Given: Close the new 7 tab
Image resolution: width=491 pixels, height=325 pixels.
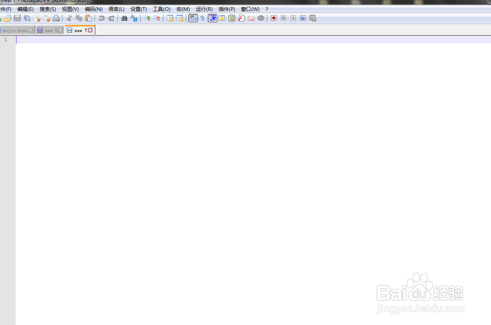Looking at the screenshot, I should (x=90, y=30).
